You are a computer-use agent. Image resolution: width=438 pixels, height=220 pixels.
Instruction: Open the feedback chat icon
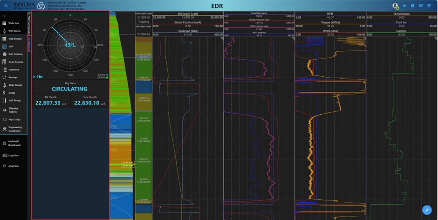tap(421, 6)
